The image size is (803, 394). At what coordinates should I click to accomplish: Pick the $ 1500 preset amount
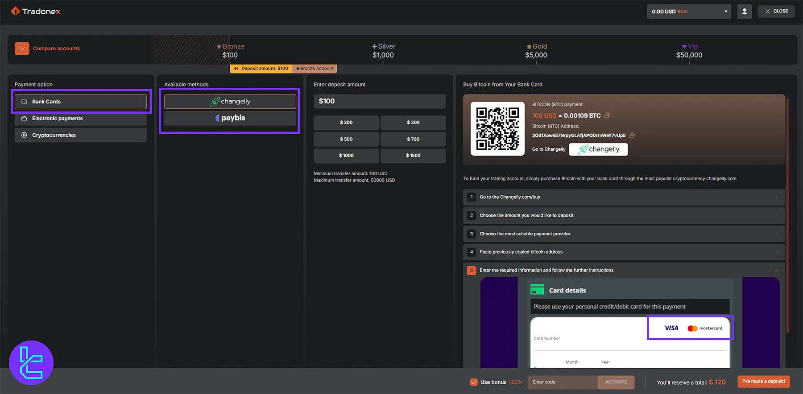click(x=413, y=156)
